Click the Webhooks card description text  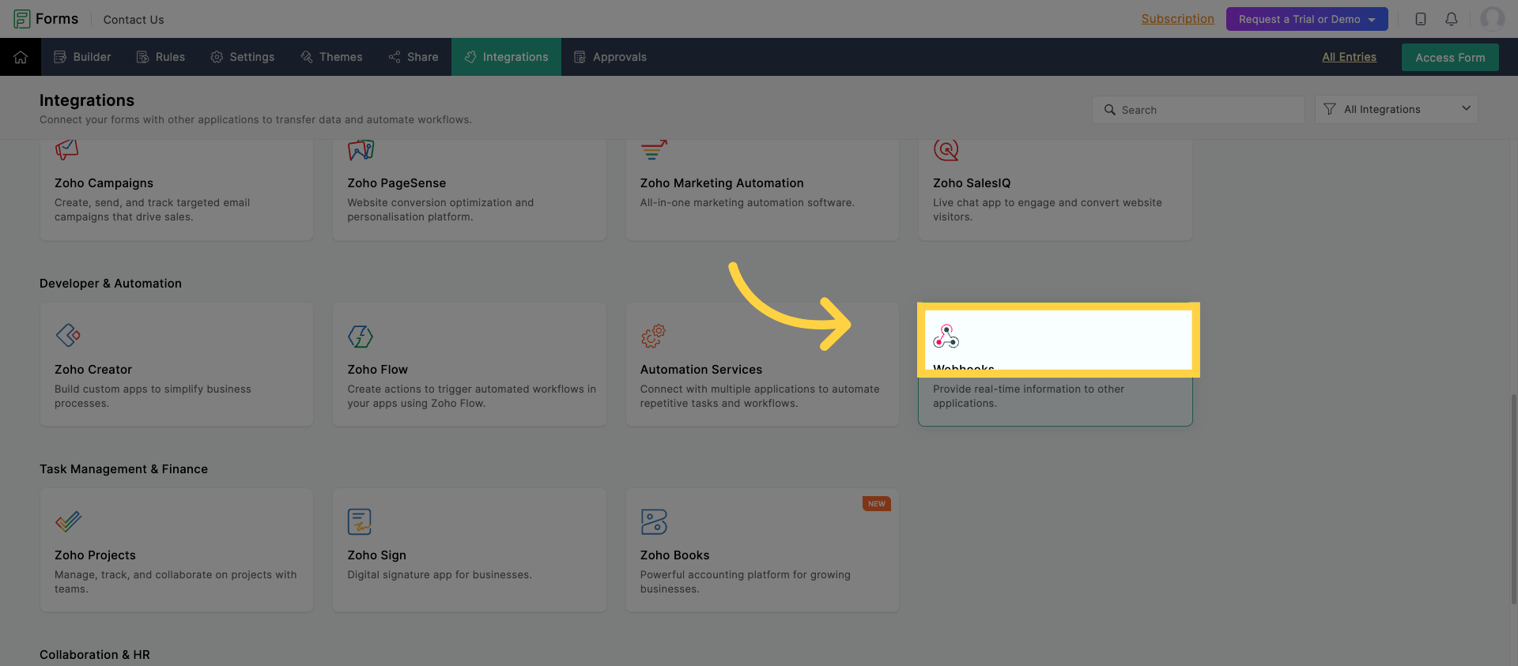[1028, 396]
